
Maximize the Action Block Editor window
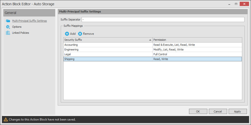[x=236, y=4]
